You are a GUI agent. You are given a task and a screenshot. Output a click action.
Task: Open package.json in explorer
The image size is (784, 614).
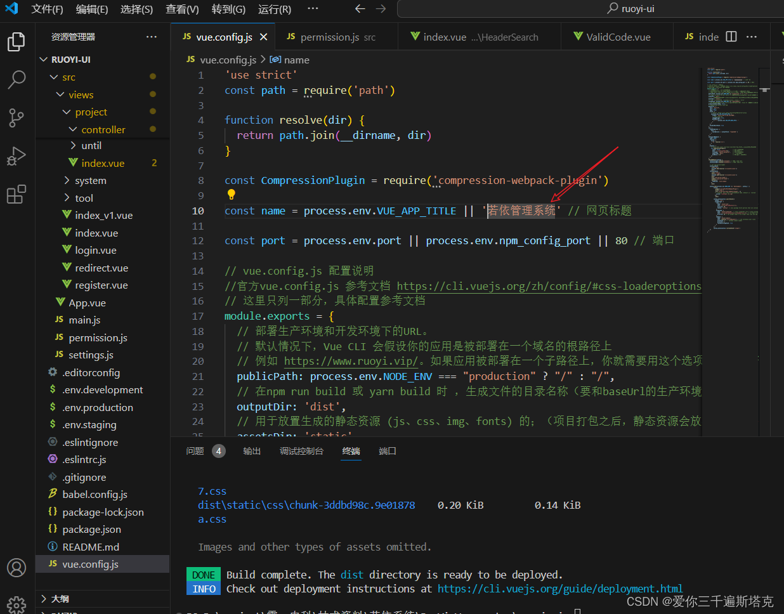click(91, 529)
